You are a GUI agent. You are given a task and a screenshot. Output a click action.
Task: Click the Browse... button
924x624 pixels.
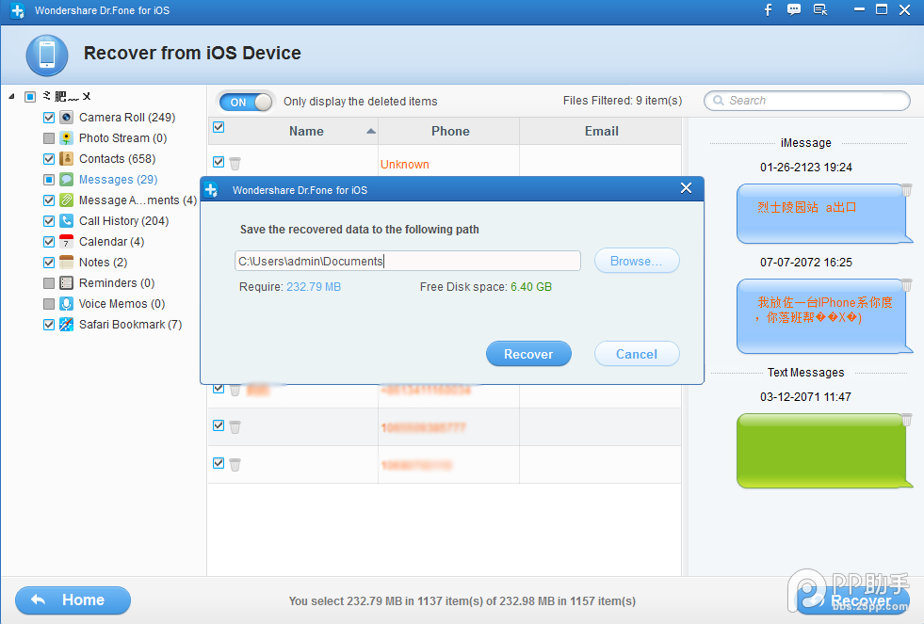pos(637,261)
